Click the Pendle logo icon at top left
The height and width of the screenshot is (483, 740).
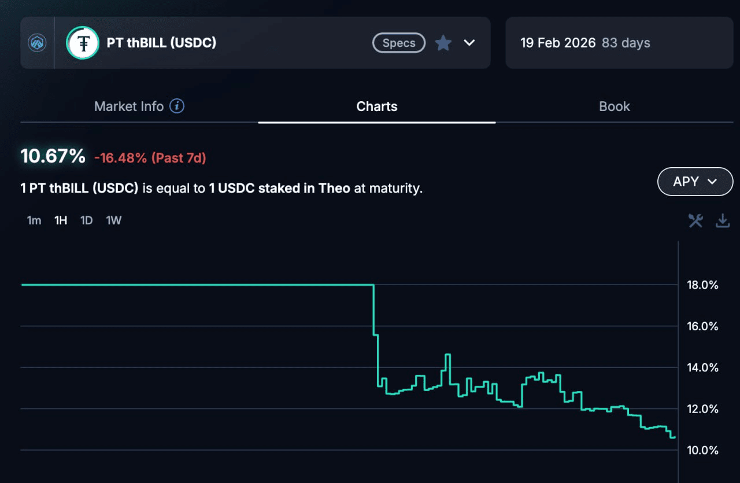coord(38,43)
